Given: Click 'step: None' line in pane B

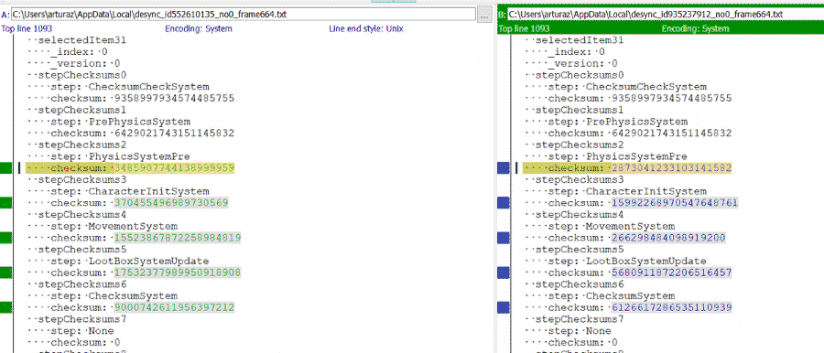Looking at the screenshot, I should coord(580,330).
